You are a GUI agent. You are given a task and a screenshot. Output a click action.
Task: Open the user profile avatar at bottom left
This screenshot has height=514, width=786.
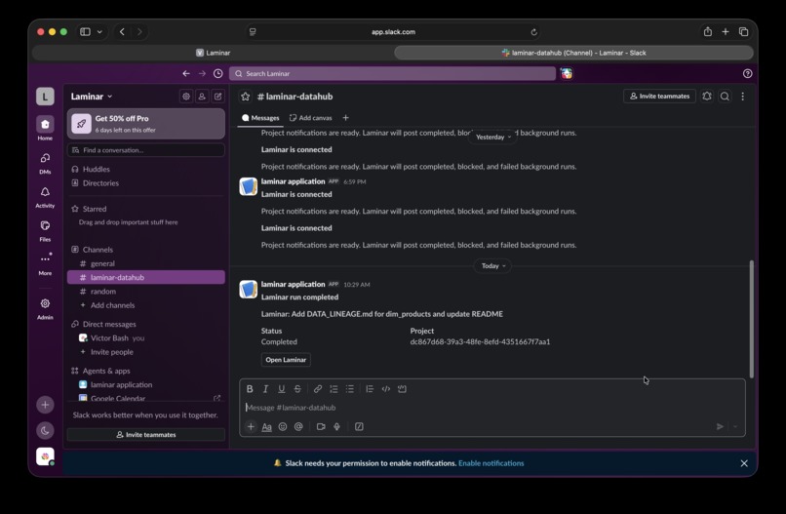(45, 456)
